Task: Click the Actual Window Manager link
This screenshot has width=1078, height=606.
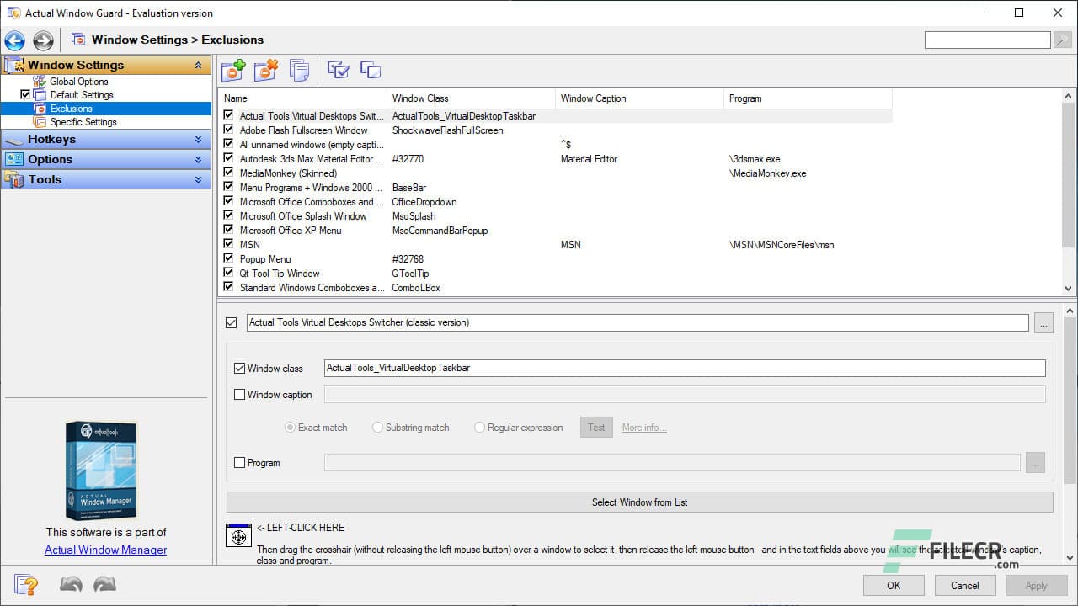Action: (105, 550)
